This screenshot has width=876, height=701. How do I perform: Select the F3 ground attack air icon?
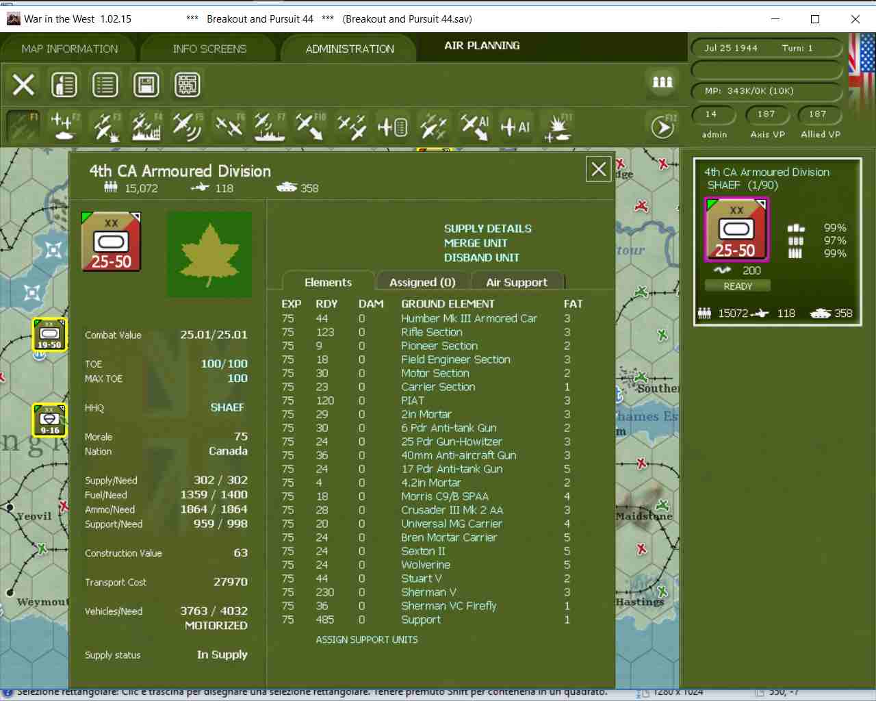(105, 127)
